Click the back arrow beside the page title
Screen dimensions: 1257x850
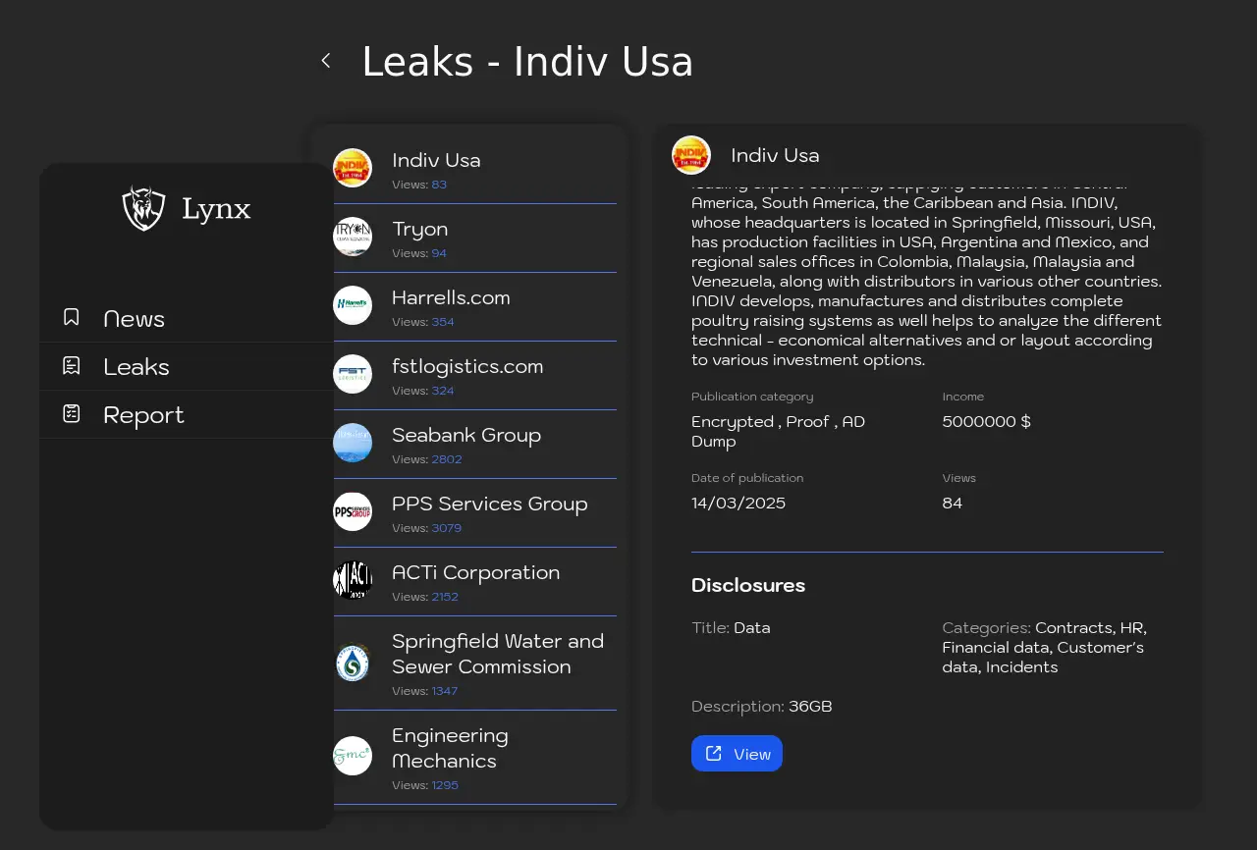pyautogui.click(x=326, y=61)
